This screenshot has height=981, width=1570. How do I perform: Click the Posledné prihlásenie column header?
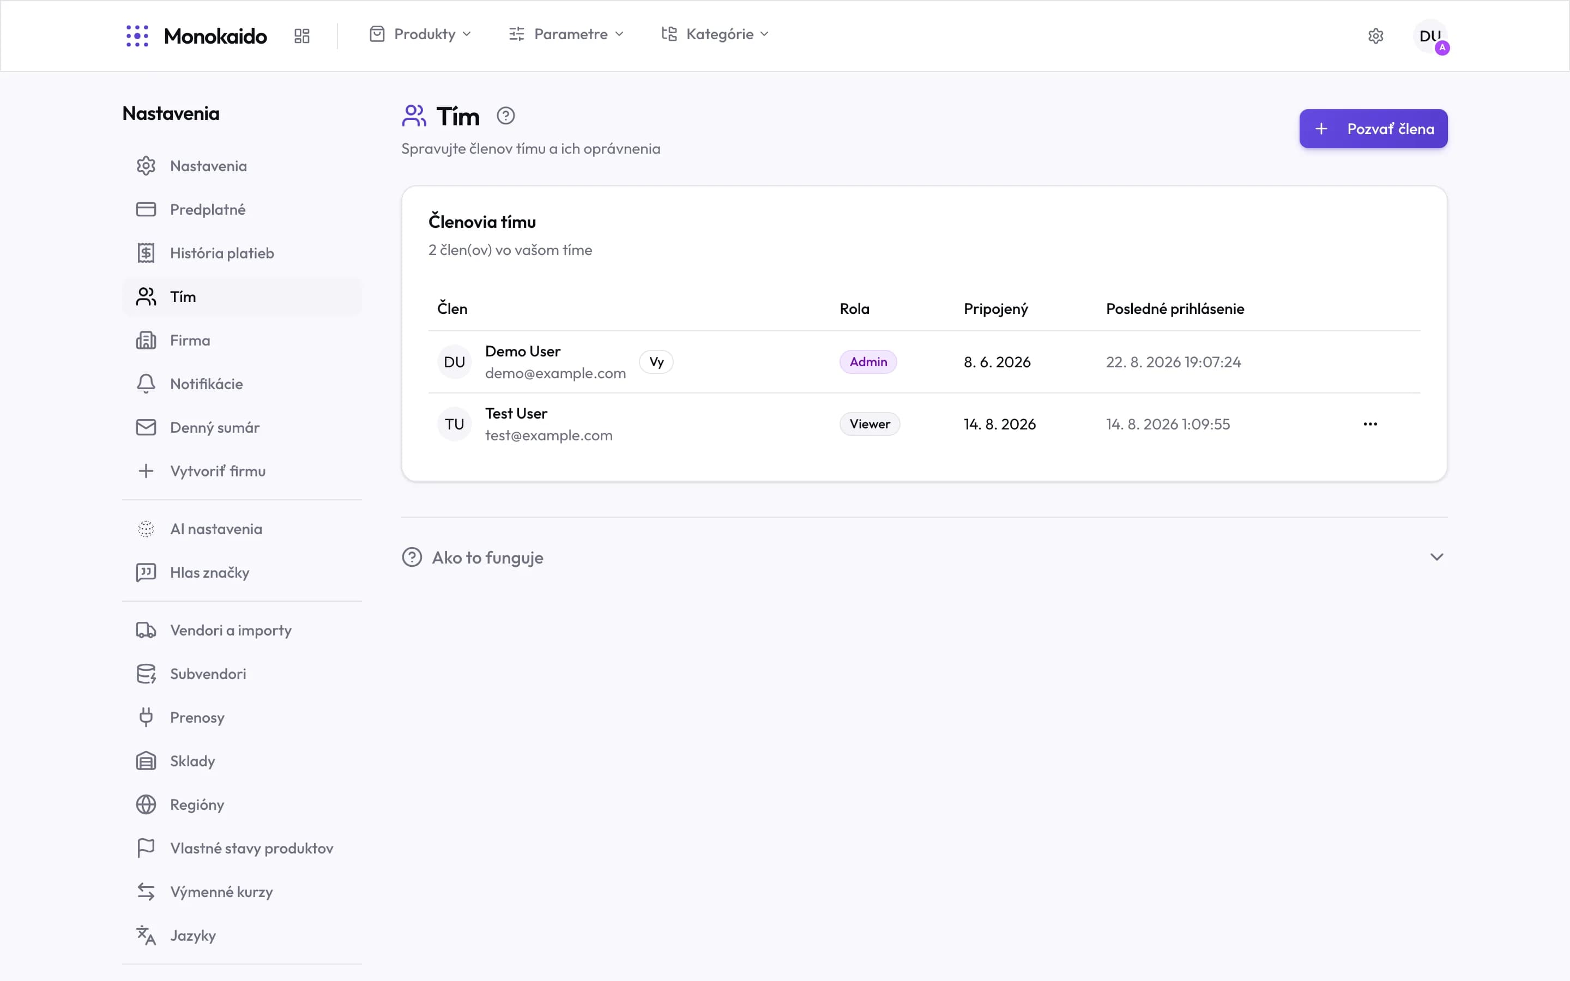click(1175, 309)
